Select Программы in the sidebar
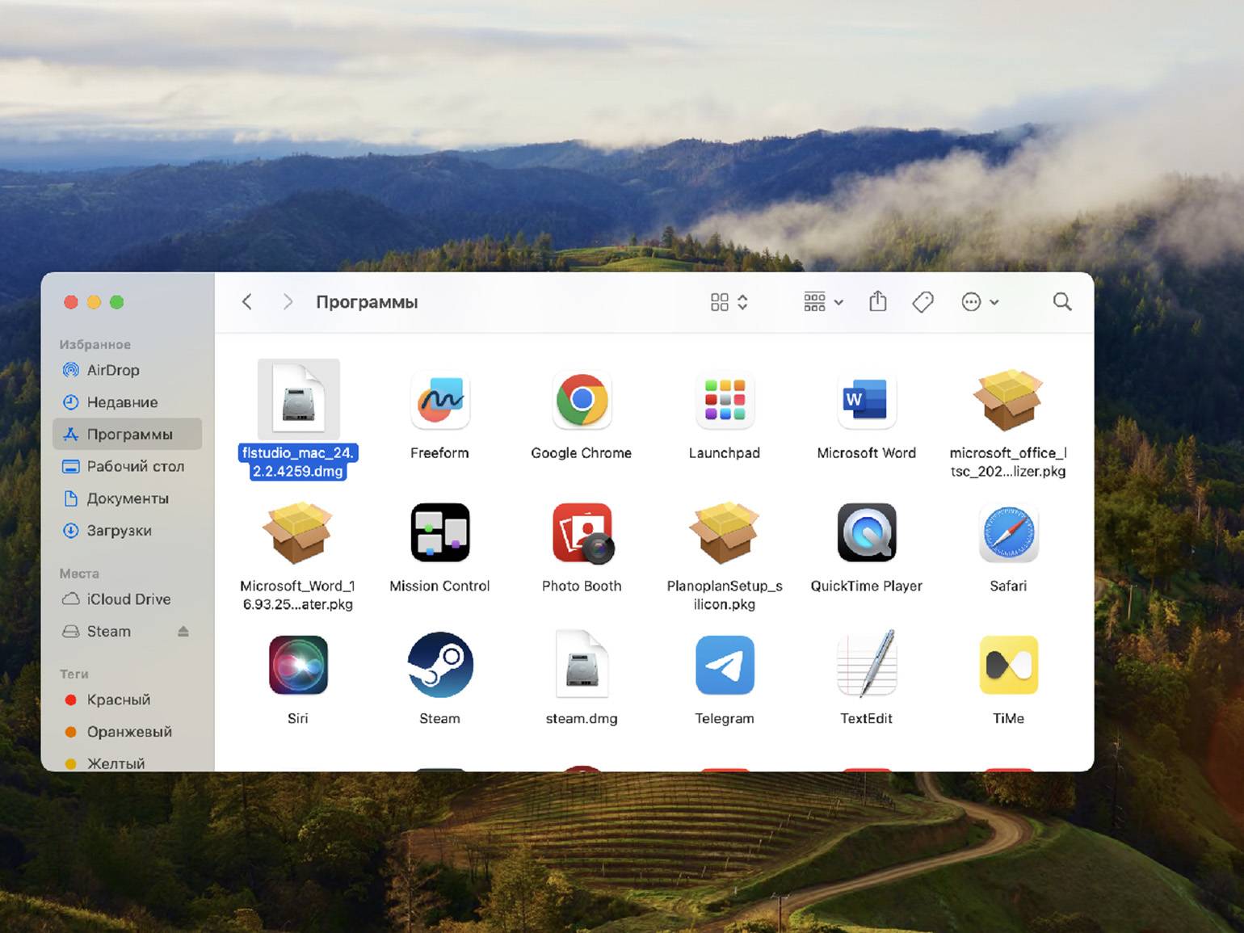This screenshot has height=933, width=1244. [127, 434]
